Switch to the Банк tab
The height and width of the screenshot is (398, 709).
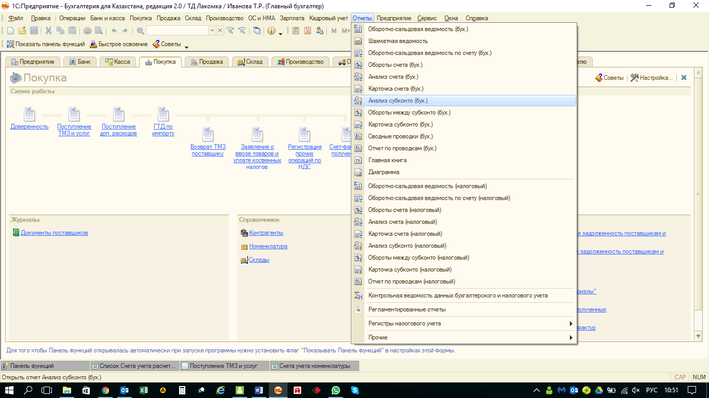[79, 62]
